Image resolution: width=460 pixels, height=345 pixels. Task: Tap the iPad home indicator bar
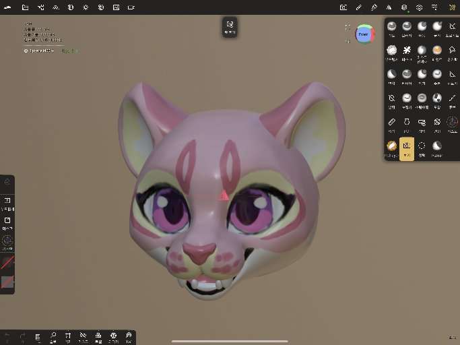pos(230,341)
